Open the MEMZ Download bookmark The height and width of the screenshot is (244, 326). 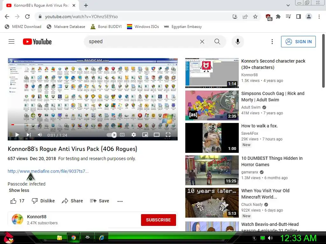pyautogui.click(x=23, y=27)
